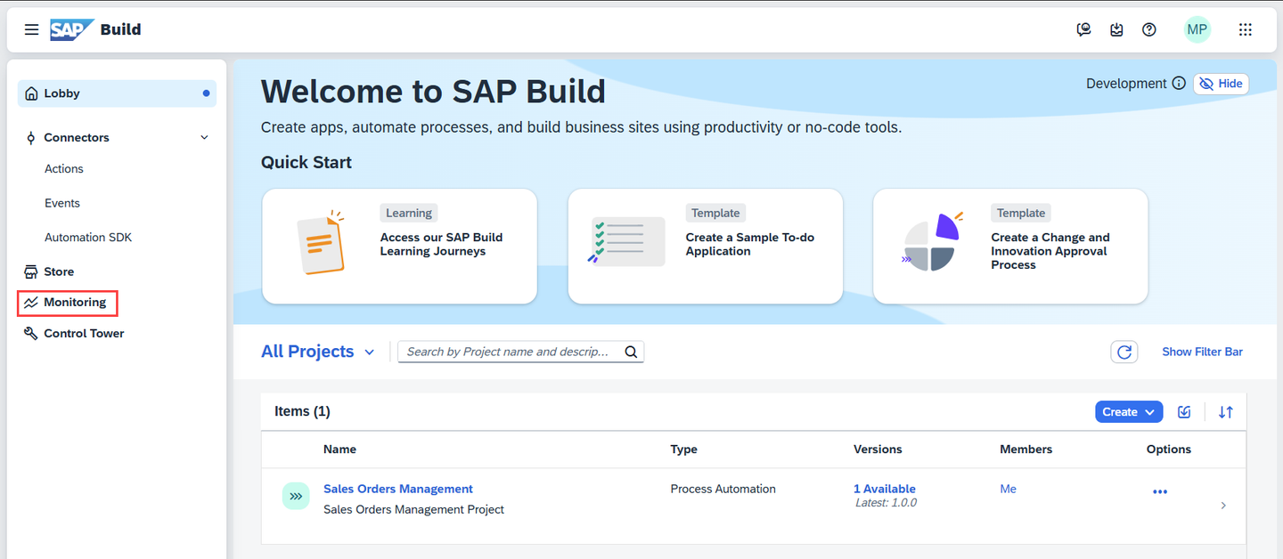Open the Sales Orders Management project link
The image size is (1283, 559).
[x=398, y=489]
